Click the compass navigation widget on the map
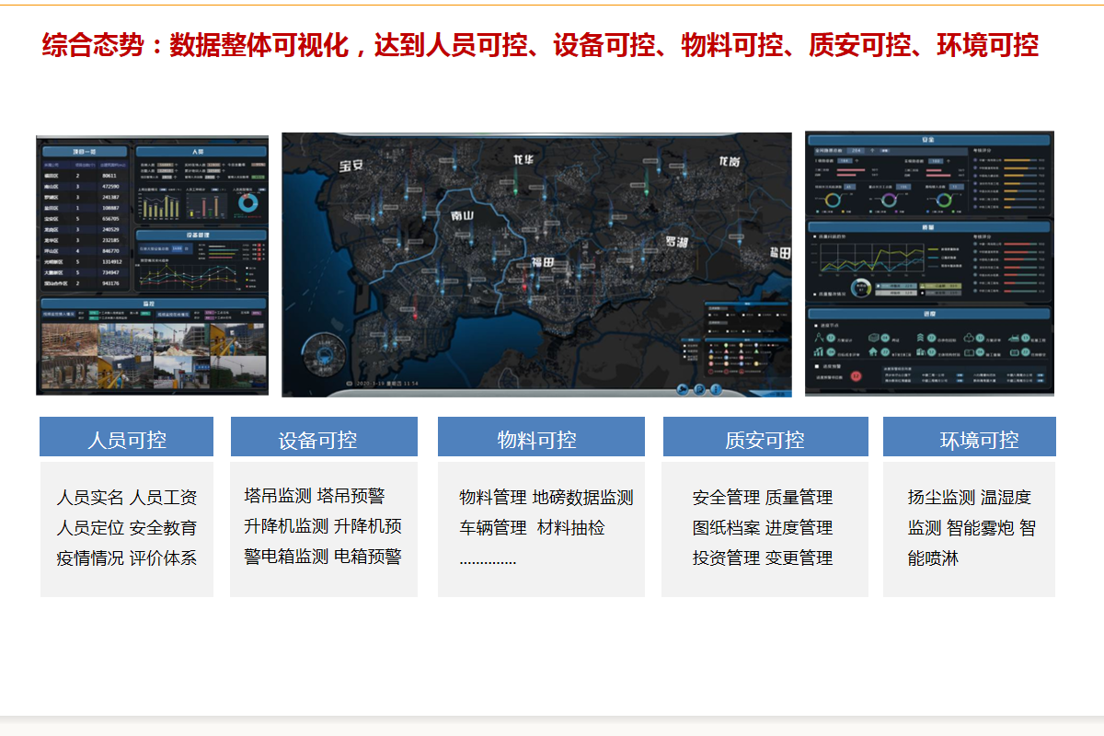 pos(324,354)
